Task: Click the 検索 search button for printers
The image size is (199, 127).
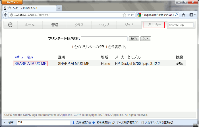Action: tap(134, 39)
